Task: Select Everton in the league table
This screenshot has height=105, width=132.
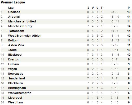Action: click(14, 59)
